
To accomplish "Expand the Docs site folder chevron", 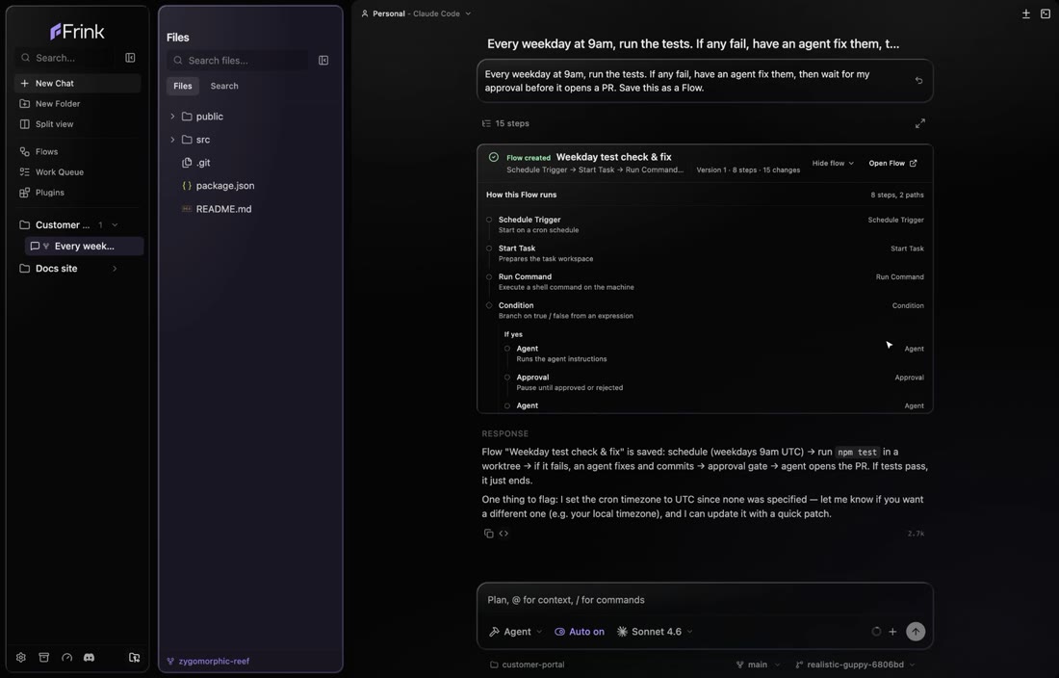I will click(x=115, y=268).
